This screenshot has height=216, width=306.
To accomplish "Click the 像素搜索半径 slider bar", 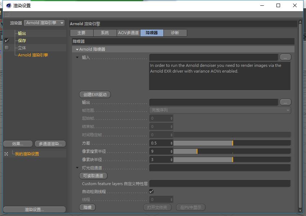I will point(232,151).
